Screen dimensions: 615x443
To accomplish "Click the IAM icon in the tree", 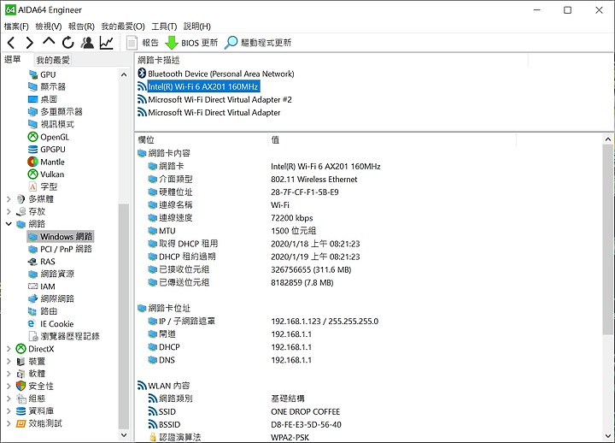I will click(33, 286).
